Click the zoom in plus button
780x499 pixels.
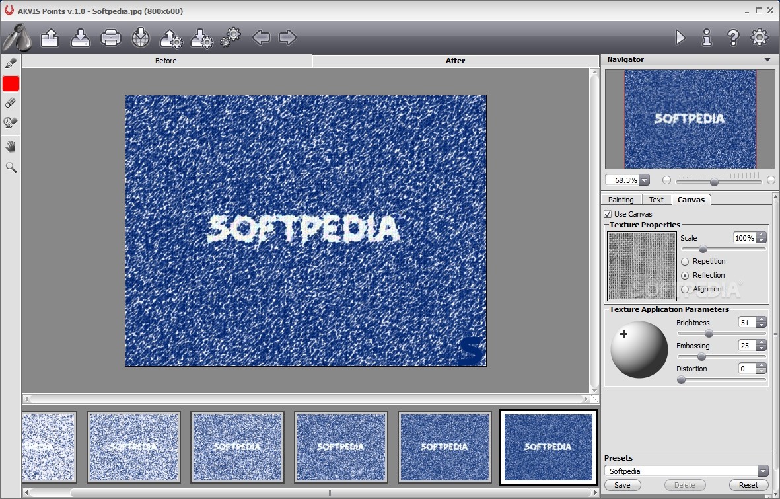[771, 180]
